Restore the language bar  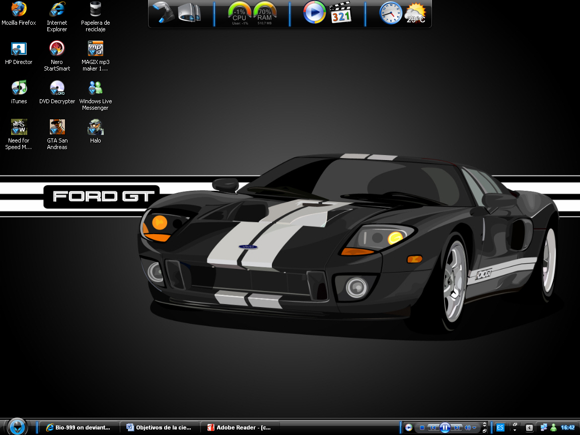[x=515, y=424]
